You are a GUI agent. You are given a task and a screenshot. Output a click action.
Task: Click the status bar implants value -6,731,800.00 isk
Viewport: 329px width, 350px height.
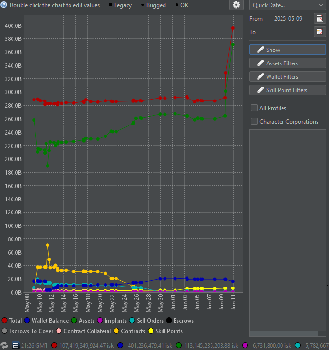click(271, 346)
